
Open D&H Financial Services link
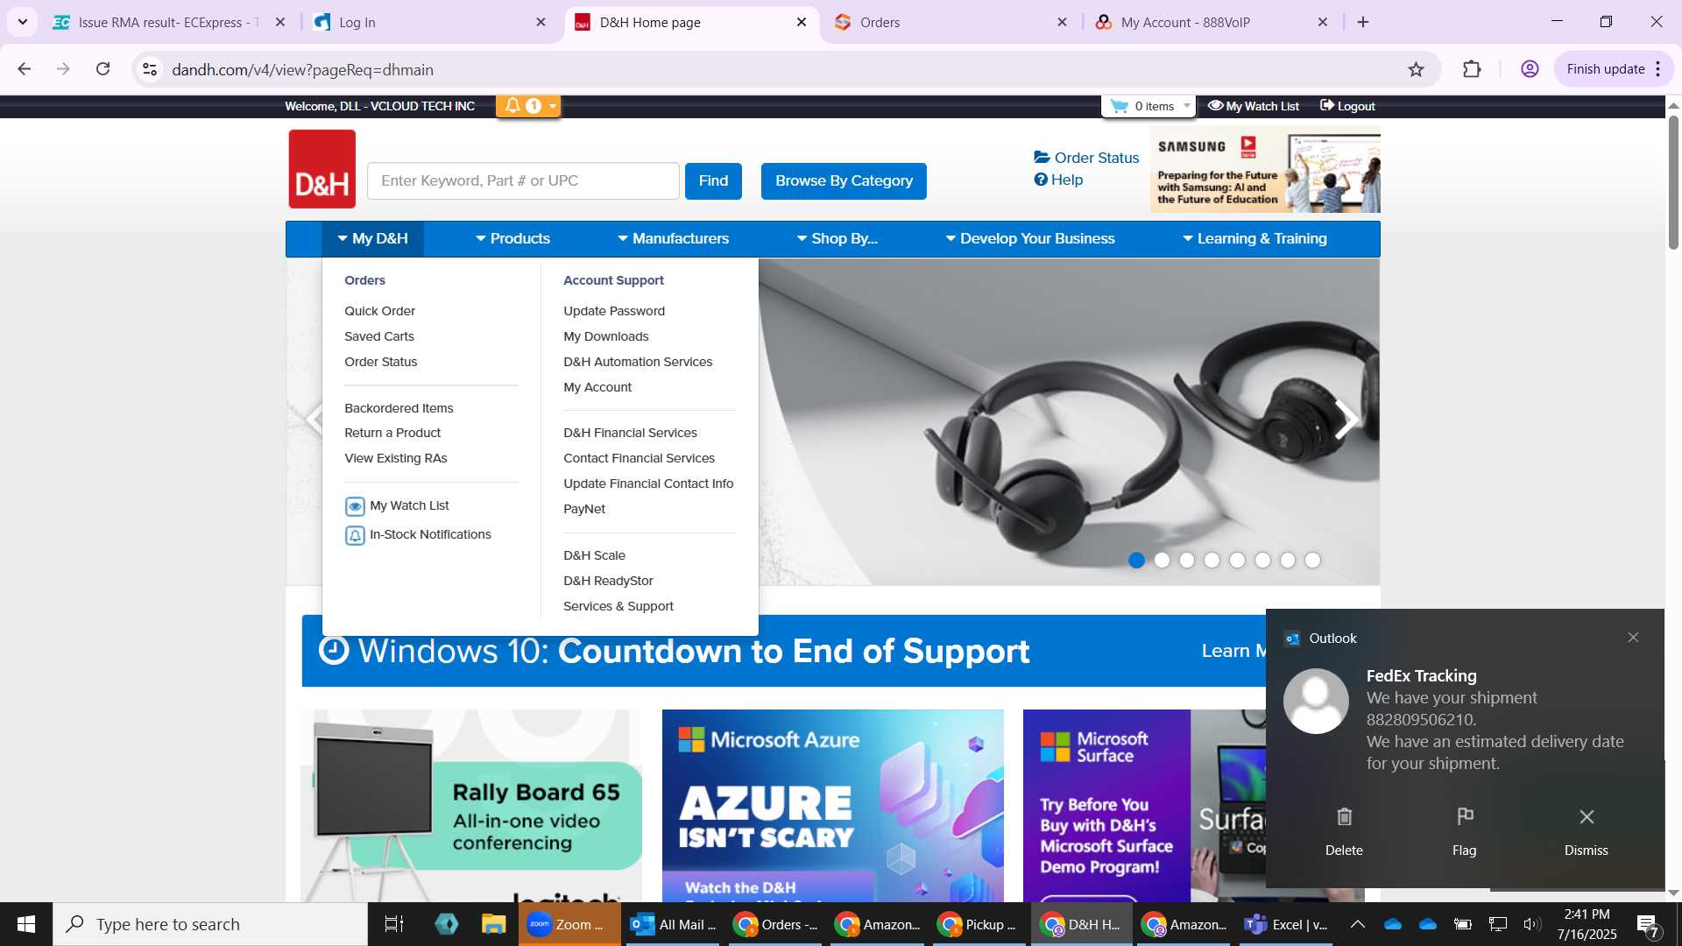[x=630, y=433]
